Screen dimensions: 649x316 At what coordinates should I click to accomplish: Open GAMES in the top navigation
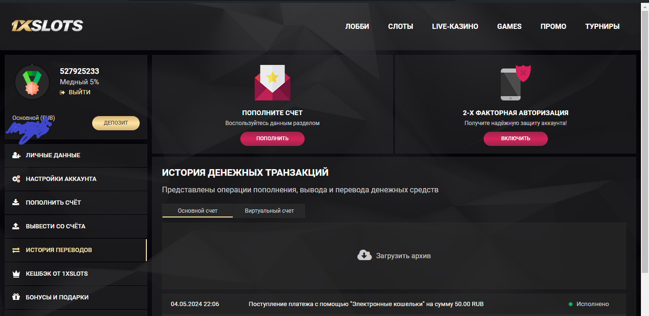click(509, 27)
